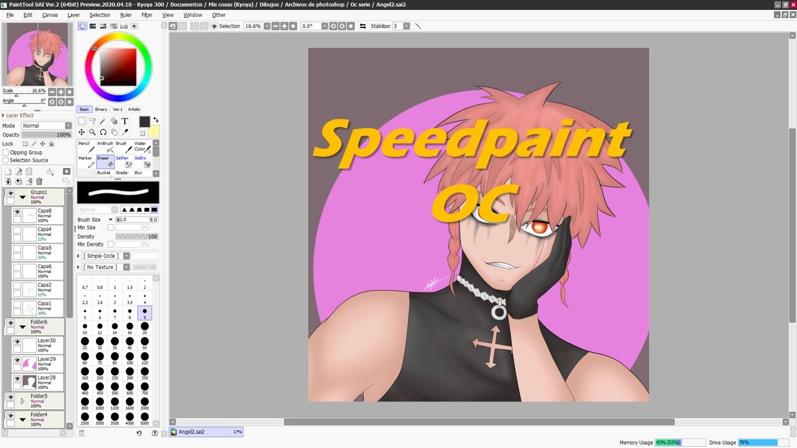Screen dimensions: 797x448
Task: Collapse the Folder4 group
Action: pos(23,419)
